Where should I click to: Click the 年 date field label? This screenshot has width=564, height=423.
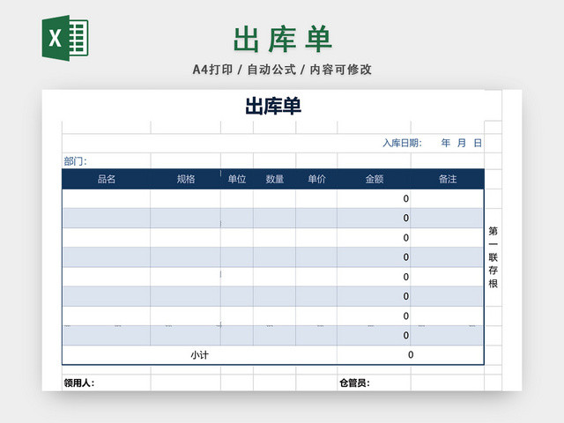pos(446,143)
